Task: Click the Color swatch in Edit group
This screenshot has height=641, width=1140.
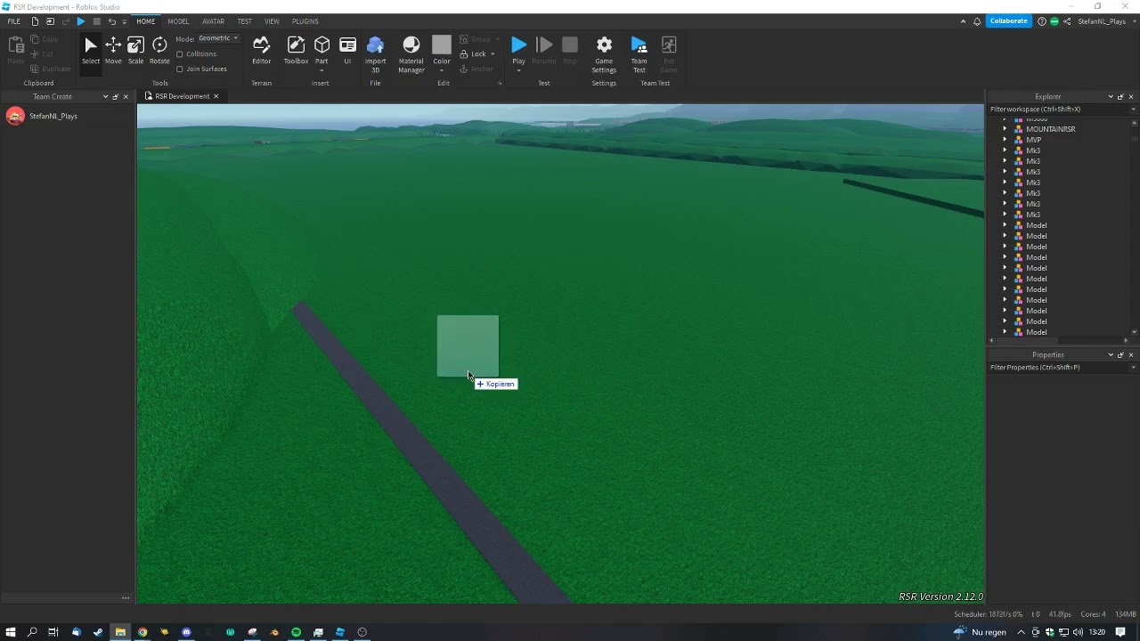Action: (x=442, y=45)
